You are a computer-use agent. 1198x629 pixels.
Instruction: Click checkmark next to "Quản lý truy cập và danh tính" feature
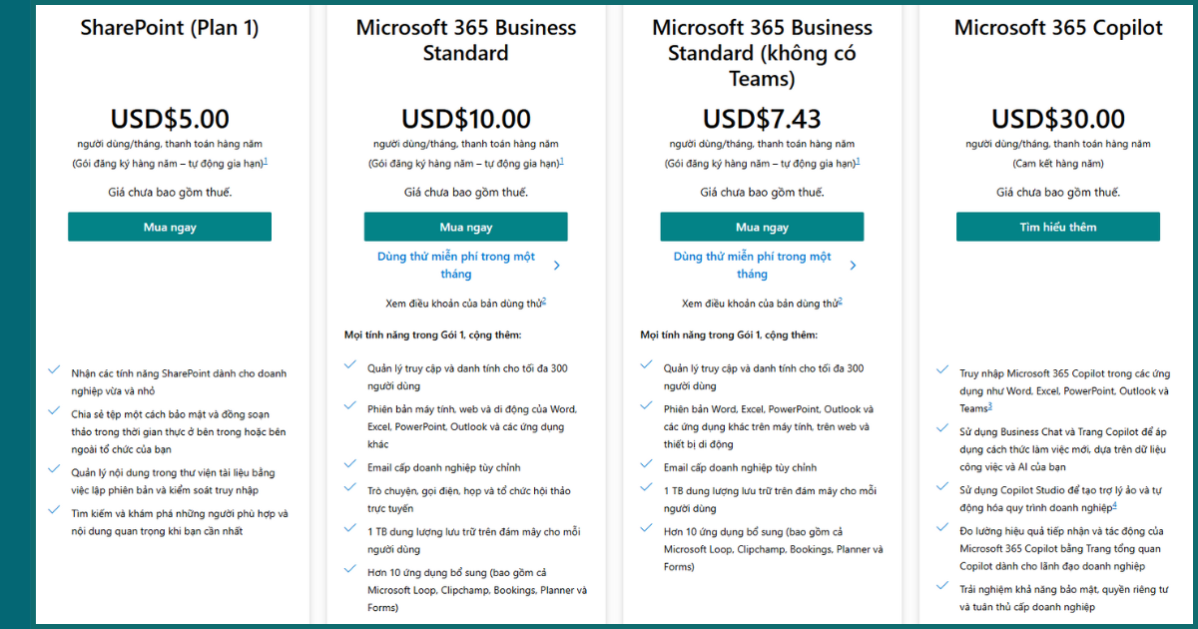[348, 365]
